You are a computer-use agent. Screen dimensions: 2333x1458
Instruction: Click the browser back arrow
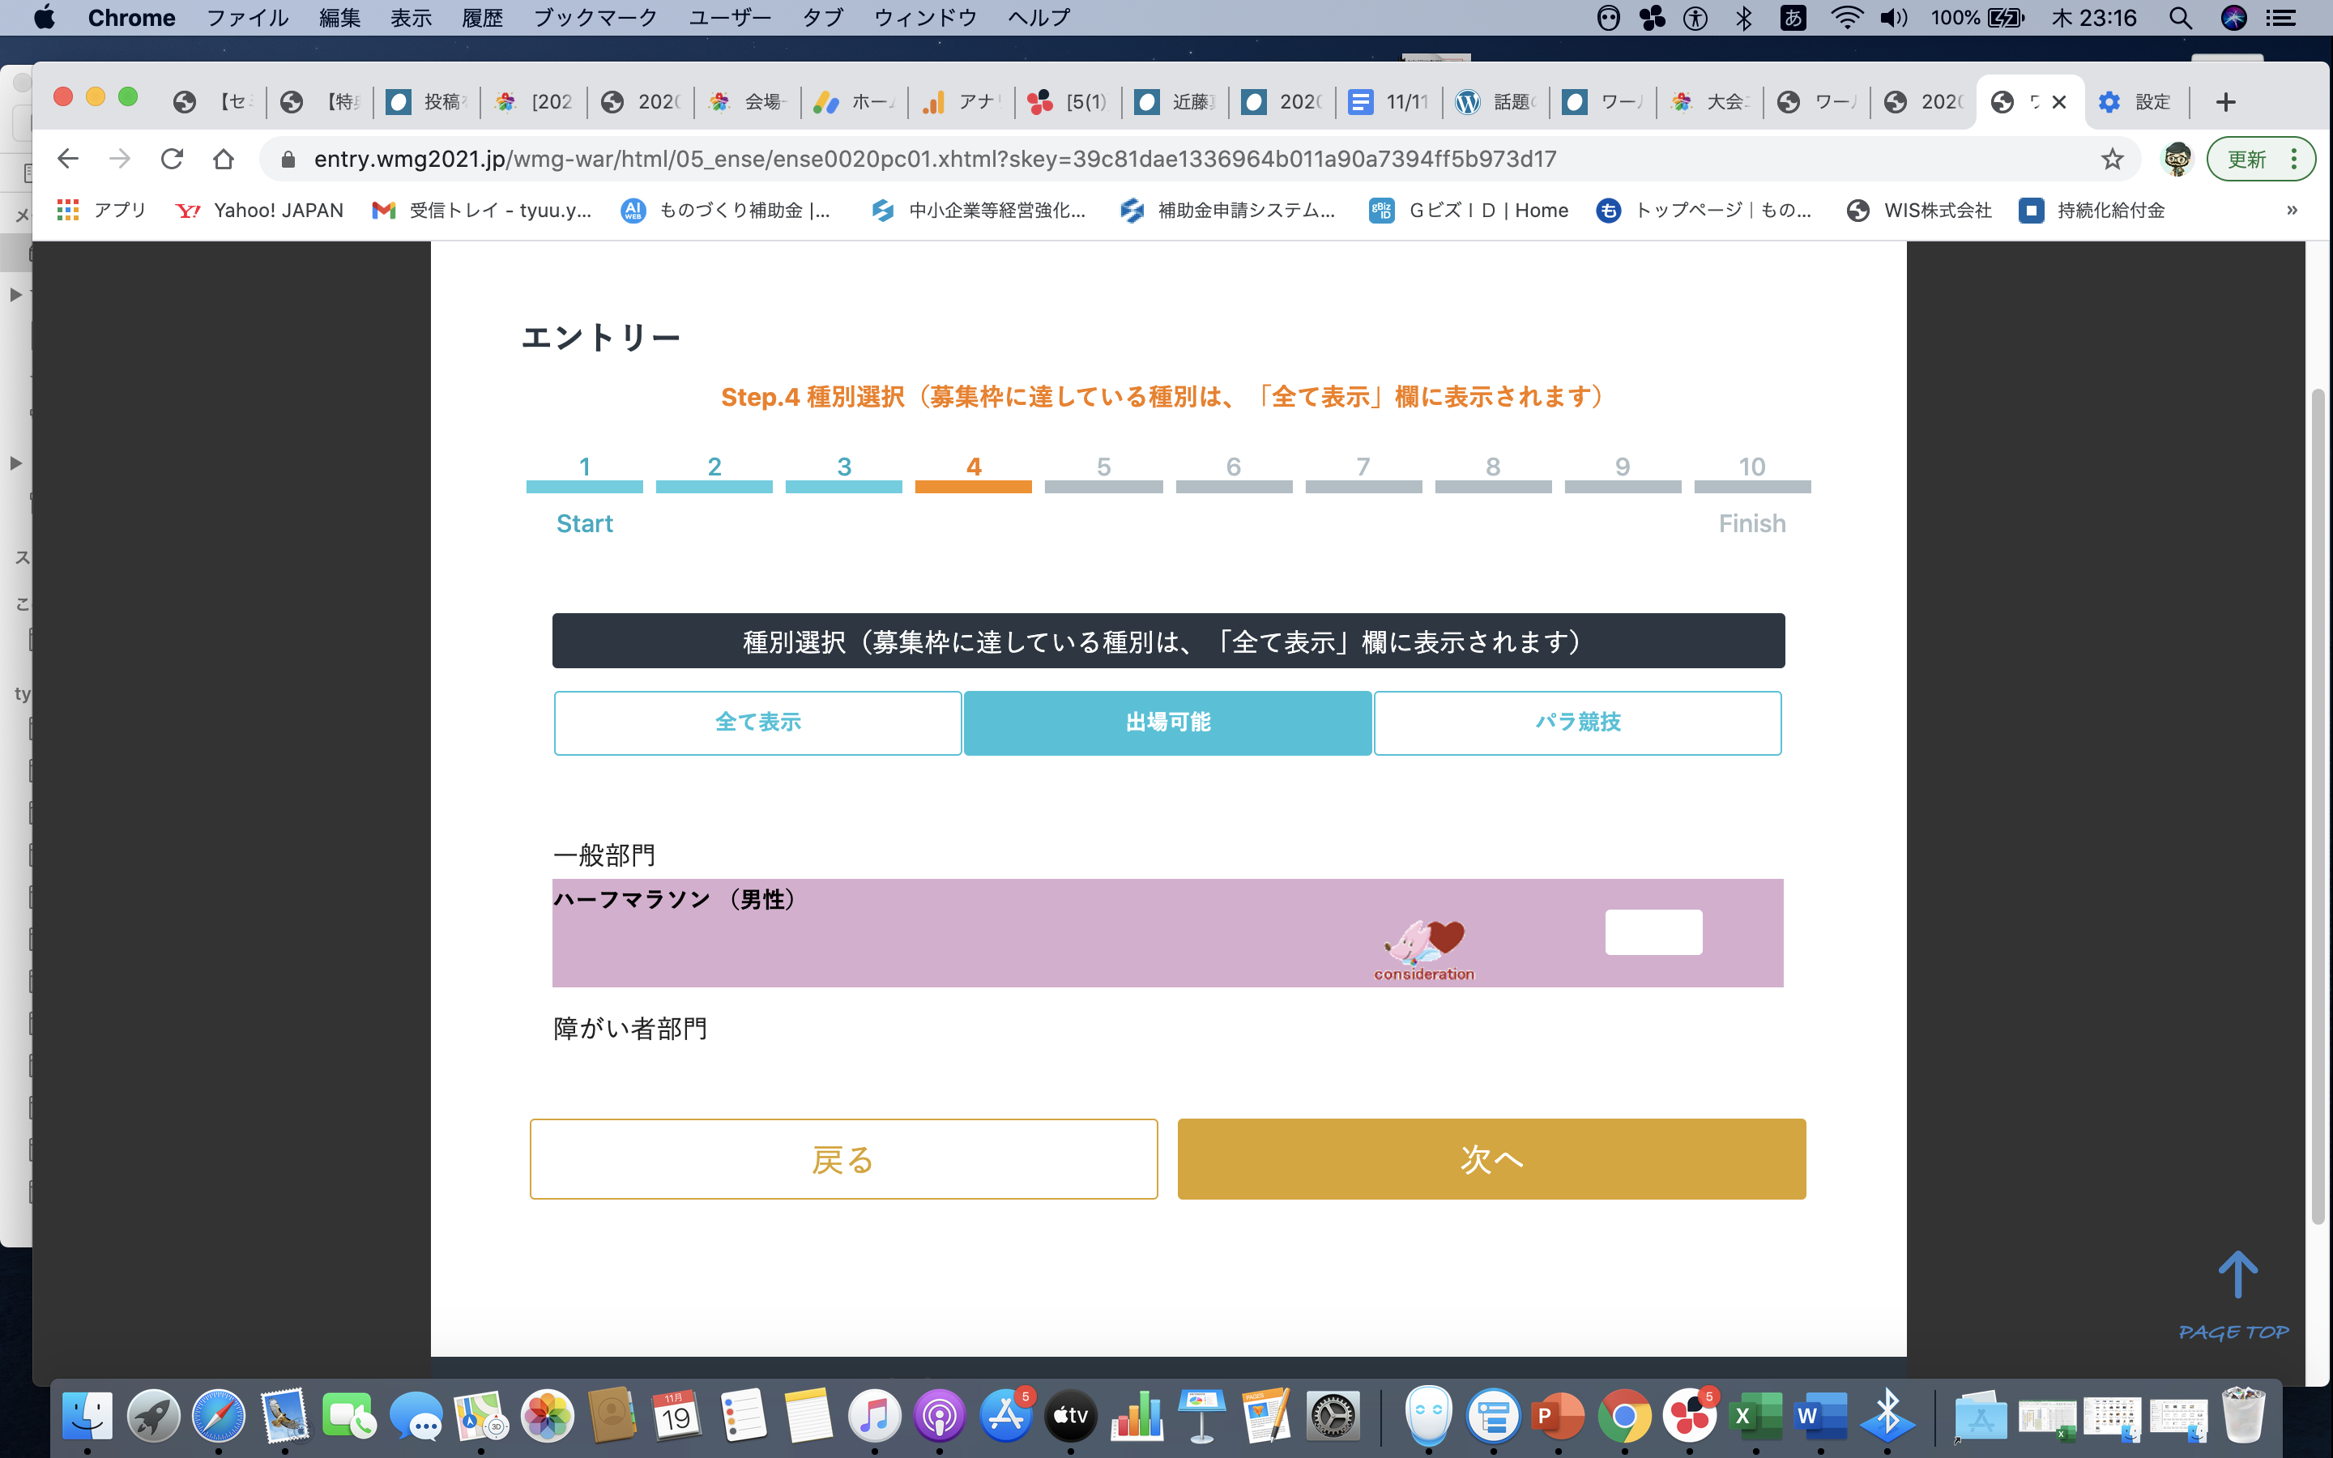click(67, 159)
